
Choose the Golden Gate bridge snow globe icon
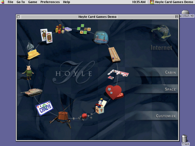101,37
